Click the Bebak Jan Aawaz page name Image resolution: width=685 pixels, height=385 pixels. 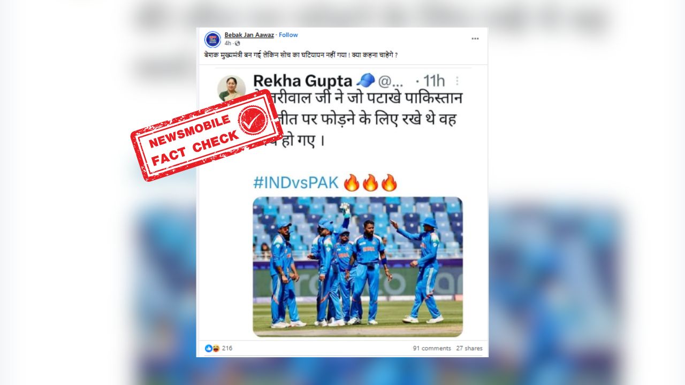[249, 35]
